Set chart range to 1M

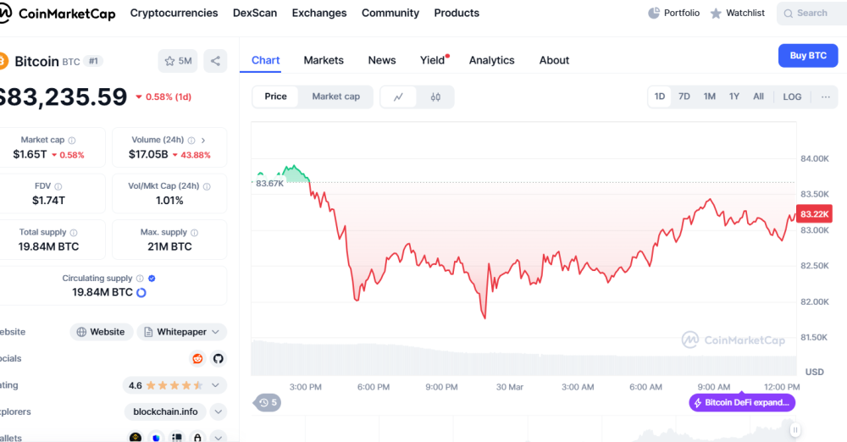709,97
